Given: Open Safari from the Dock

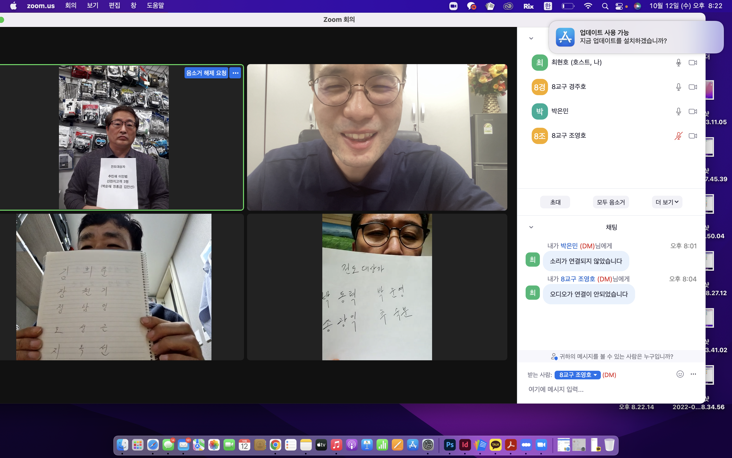Looking at the screenshot, I should tap(153, 445).
